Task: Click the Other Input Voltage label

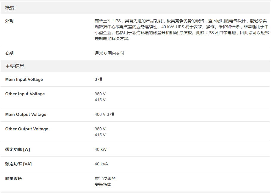Action: tap(25, 94)
